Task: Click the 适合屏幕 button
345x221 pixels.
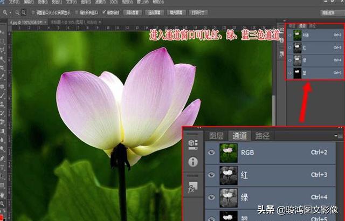Action: (x=154, y=12)
